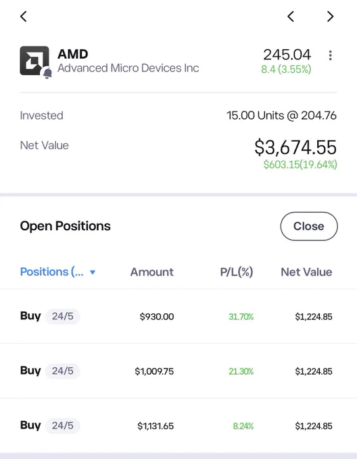
Task: Open the Buy position with $1,009.75 amount
Action: [178, 371]
